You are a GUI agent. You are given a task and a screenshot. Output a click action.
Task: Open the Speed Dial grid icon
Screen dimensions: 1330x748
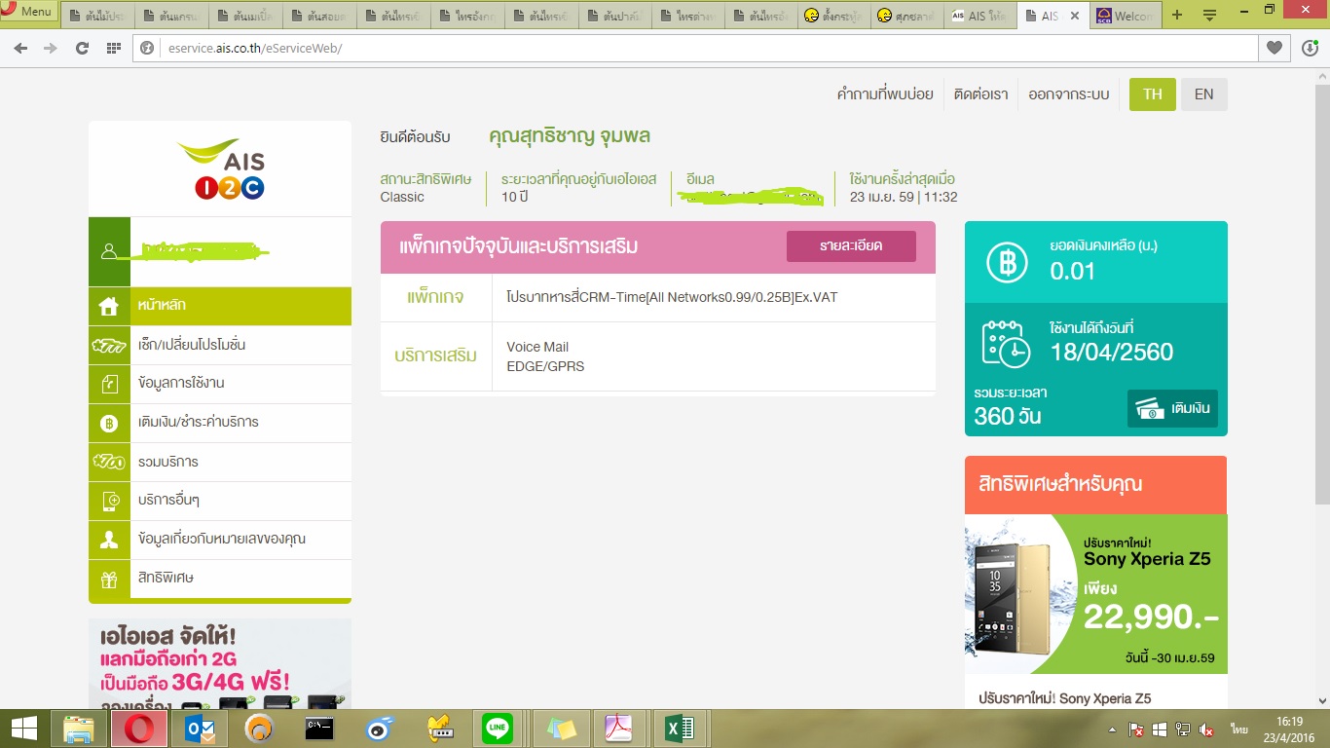point(114,48)
